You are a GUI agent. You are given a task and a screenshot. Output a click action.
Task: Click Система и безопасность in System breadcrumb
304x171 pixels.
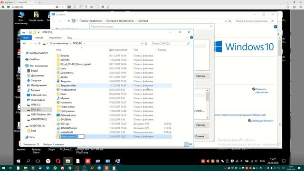tap(120, 21)
